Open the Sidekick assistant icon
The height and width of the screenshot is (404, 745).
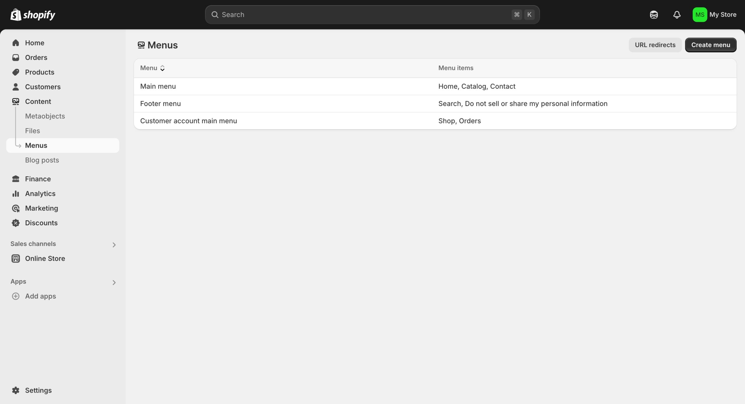click(x=654, y=15)
